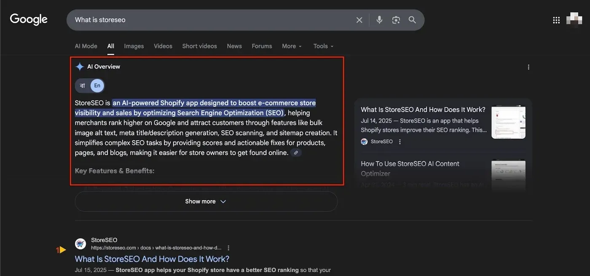Image resolution: width=590 pixels, height=276 pixels.
Task: Click the source link chip icon
Action: pyautogui.click(x=296, y=153)
